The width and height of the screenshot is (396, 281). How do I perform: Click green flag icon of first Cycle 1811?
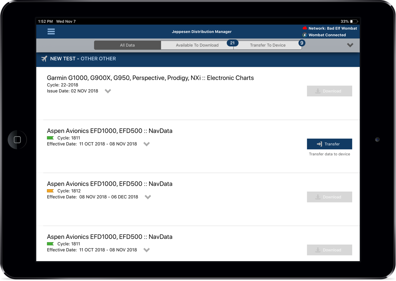click(x=50, y=138)
